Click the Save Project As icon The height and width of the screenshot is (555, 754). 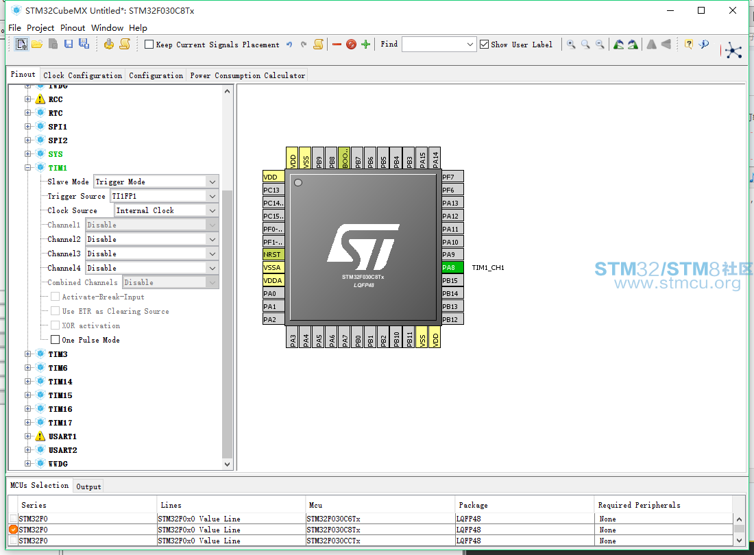84,44
